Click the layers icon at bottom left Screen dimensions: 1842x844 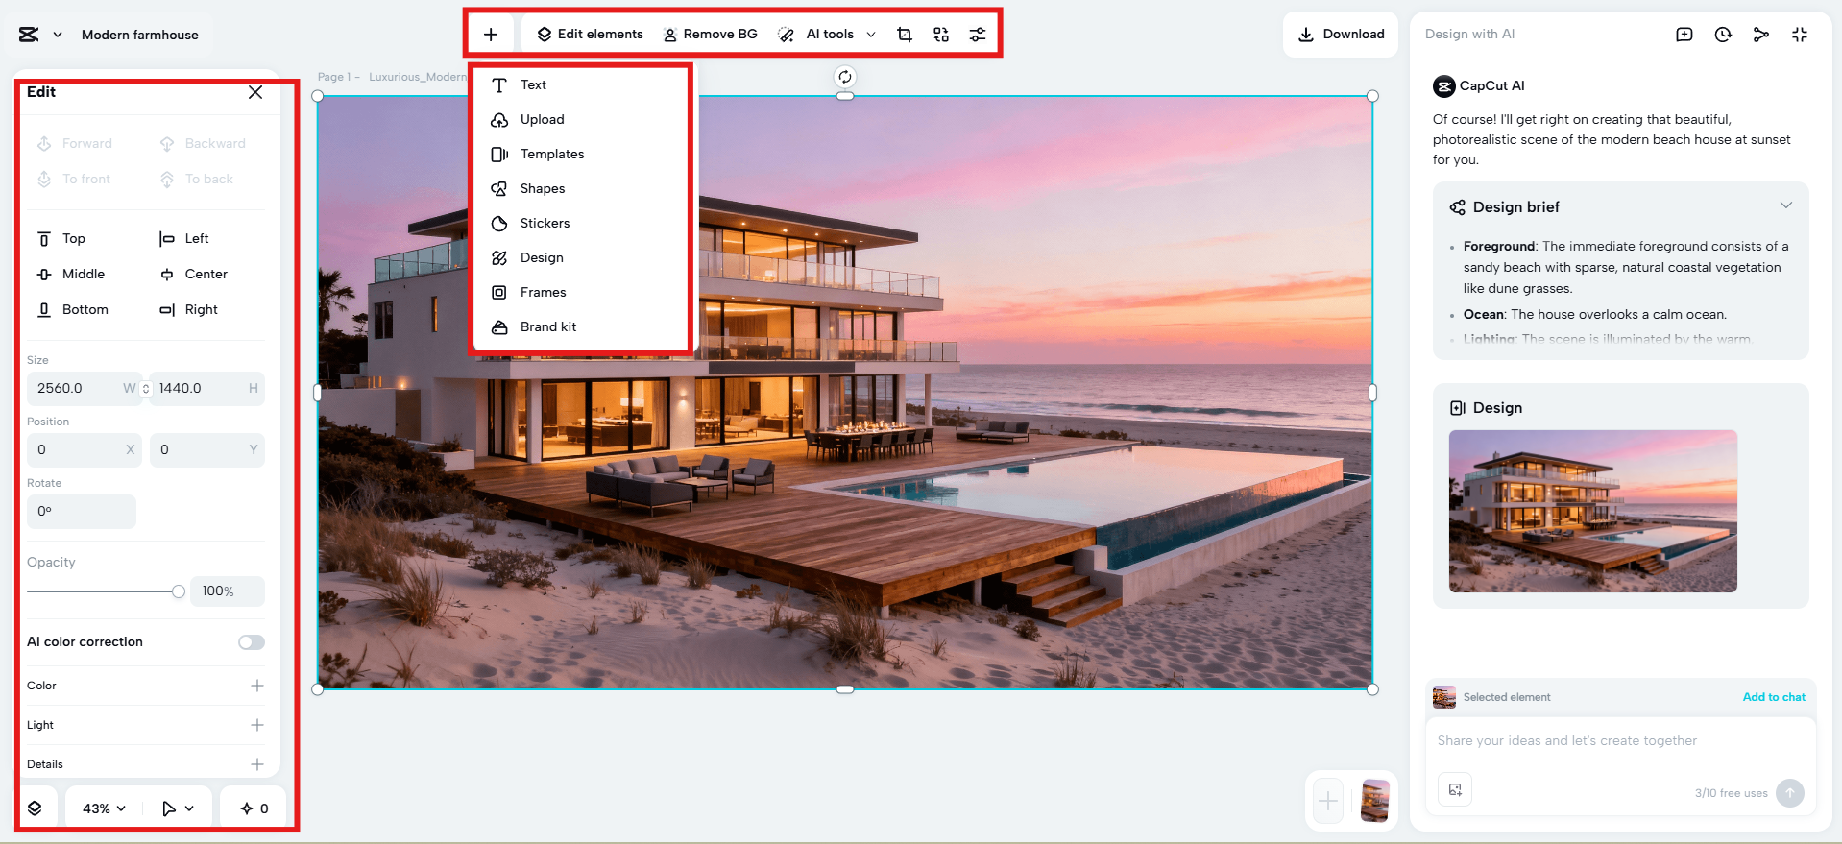pos(35,808)
